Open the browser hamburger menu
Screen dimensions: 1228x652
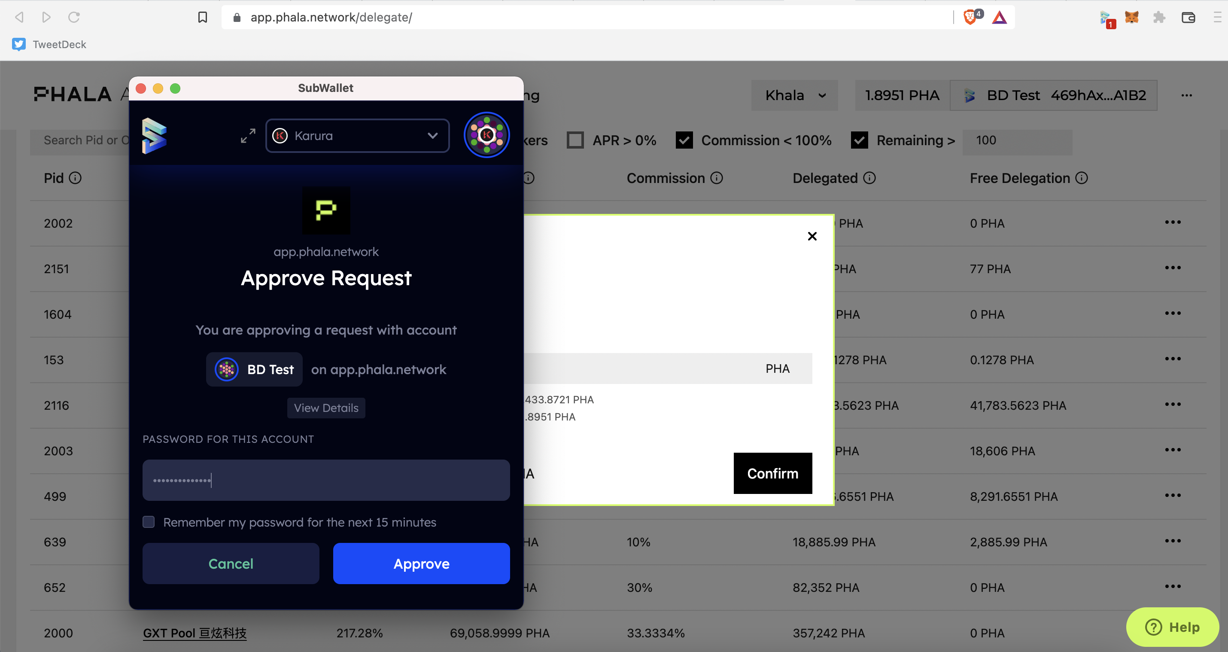[x=1217, y=17]
